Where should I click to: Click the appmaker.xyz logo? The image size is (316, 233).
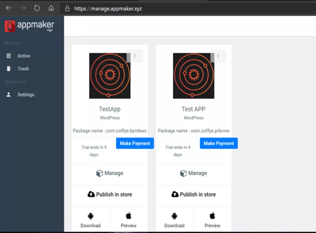pos(29,26)
